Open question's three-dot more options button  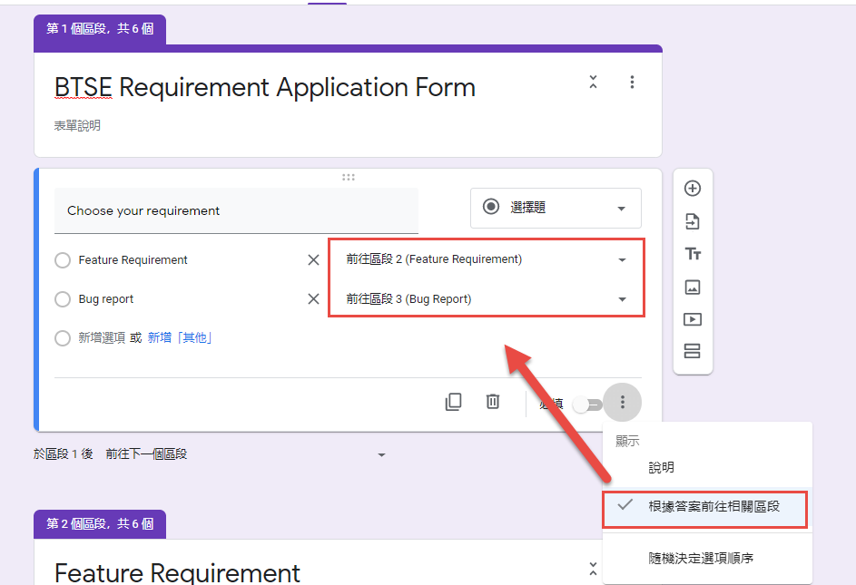(x=623, y=403)
